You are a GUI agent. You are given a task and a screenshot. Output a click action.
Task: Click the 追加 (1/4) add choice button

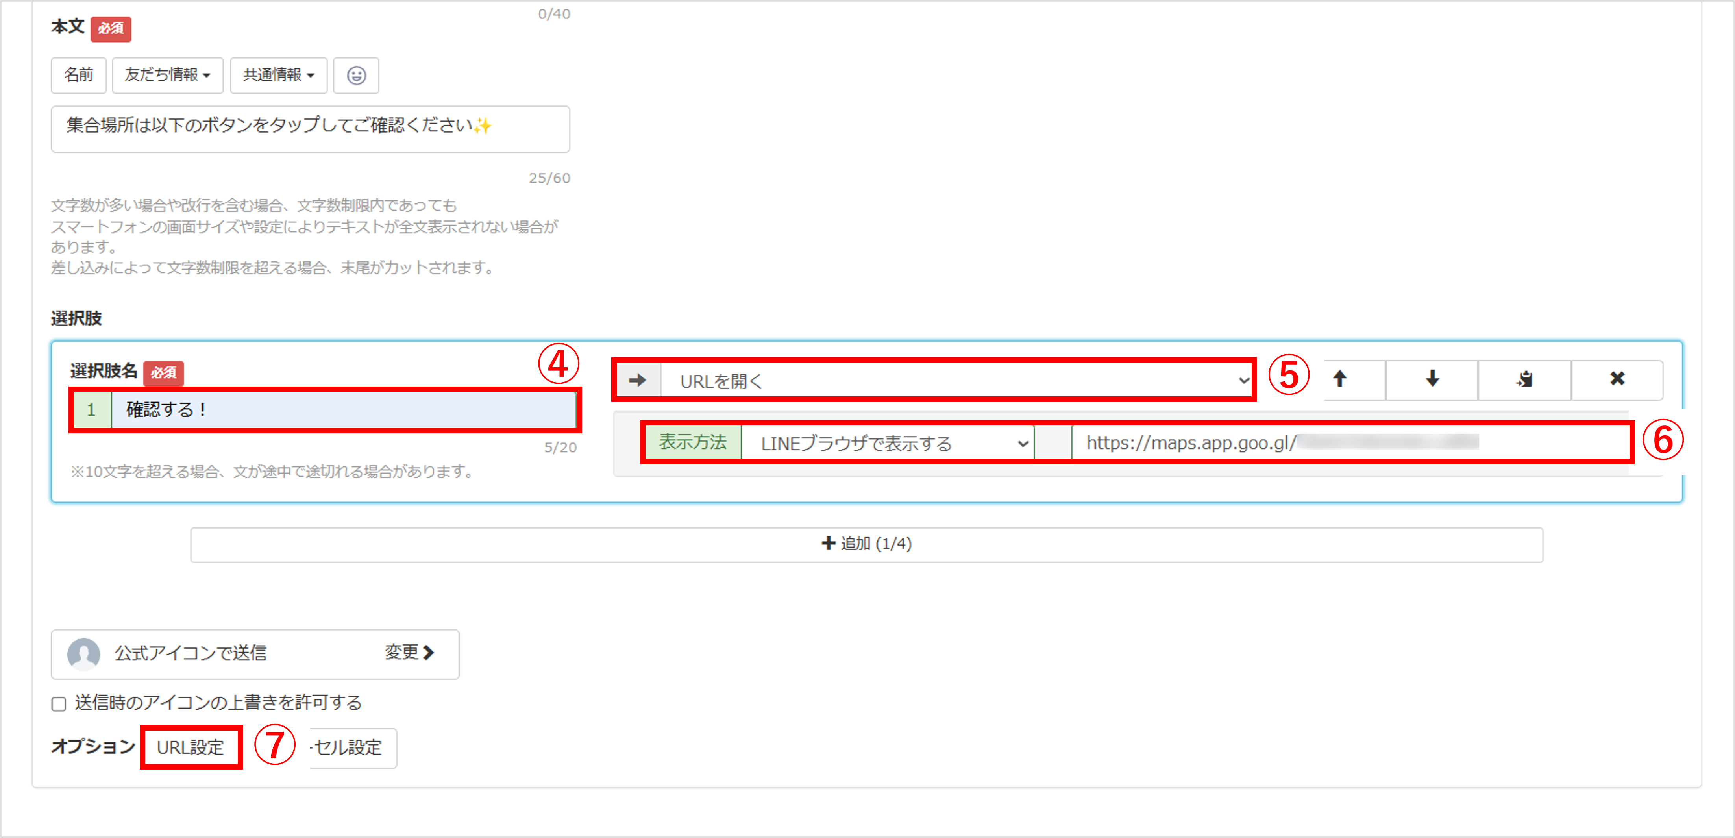(x=866, y=544)
